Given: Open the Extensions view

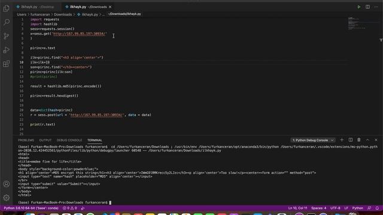Looking at the screenshot, I should click(7, 64).
